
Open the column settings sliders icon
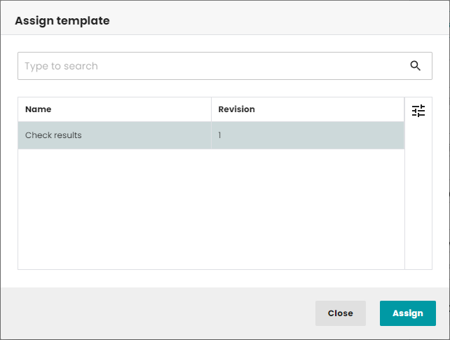(x=418, y=111)
